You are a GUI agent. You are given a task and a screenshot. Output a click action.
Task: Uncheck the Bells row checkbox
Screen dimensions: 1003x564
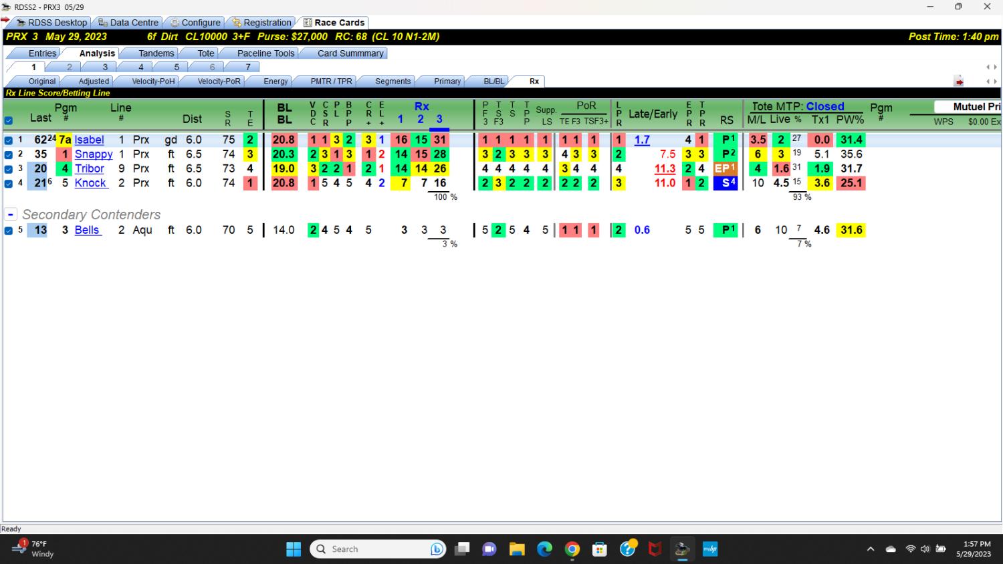click(8, 231)
